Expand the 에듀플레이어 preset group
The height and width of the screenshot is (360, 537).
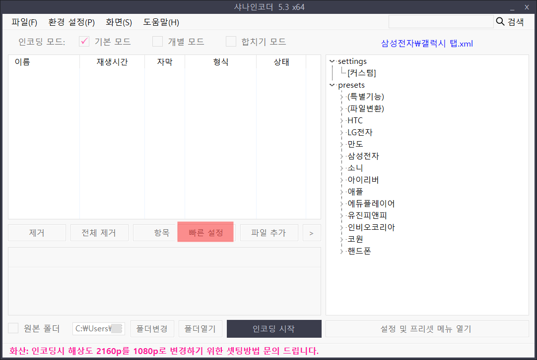click(x=341, y=204)
